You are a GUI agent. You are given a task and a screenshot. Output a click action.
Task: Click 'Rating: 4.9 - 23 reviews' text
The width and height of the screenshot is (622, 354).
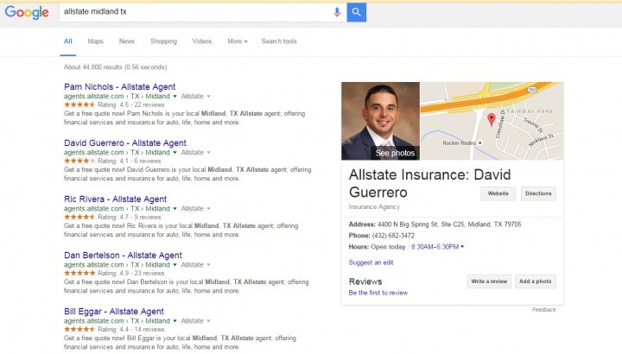click(x=131, y=274)
